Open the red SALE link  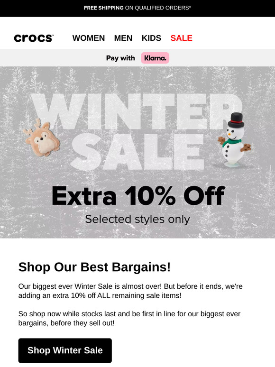[x=182, y=38]
